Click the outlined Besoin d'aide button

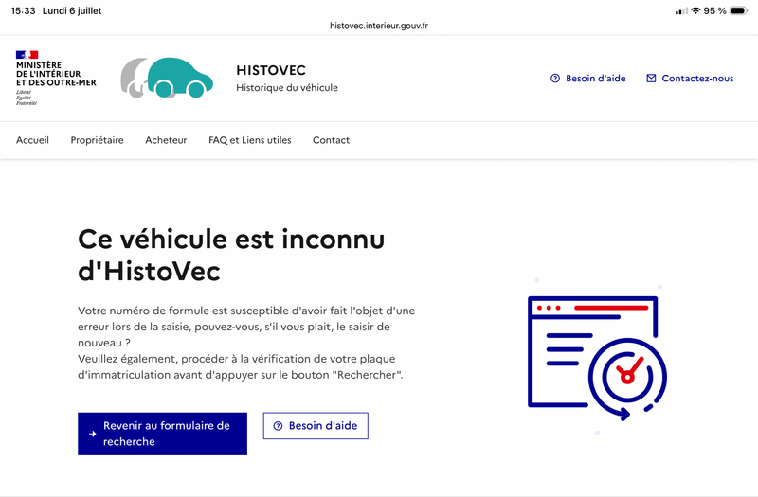click(316, 426)
